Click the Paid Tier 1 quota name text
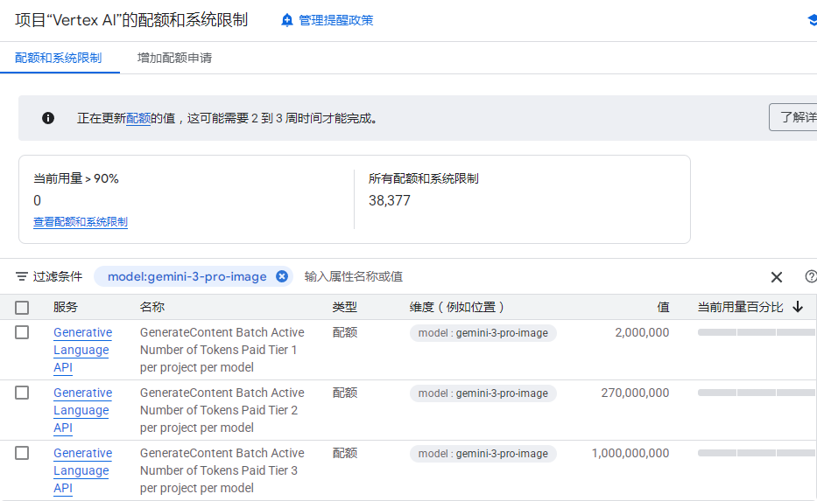 [x=222, y=350]
